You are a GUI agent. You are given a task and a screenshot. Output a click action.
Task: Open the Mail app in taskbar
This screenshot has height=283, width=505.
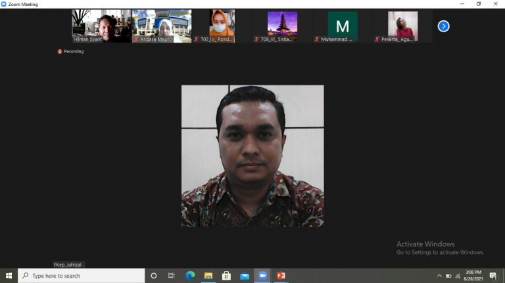(x=245, y=276)
